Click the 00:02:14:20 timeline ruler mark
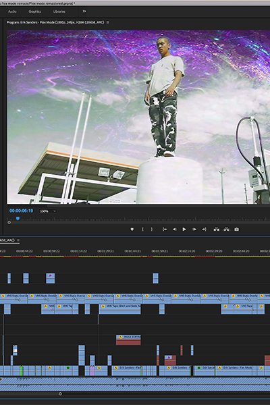 click(186, 251)
